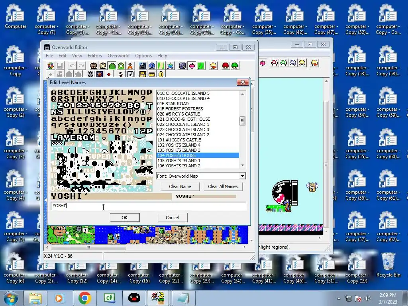Click the volume speaker tray icon
This screenshot has width=408, height=306.
coord(367,298)
